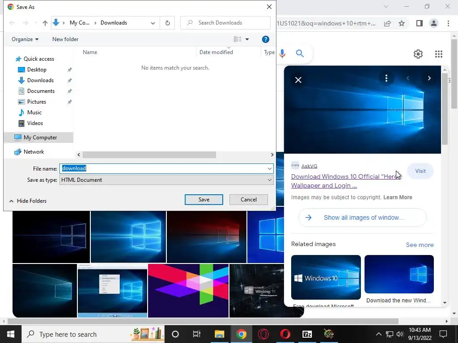This screenshot has width=458, height=343.
Task: Open File Explorer from taskbar
Action: pyautogui.click(x=219, y=334)
